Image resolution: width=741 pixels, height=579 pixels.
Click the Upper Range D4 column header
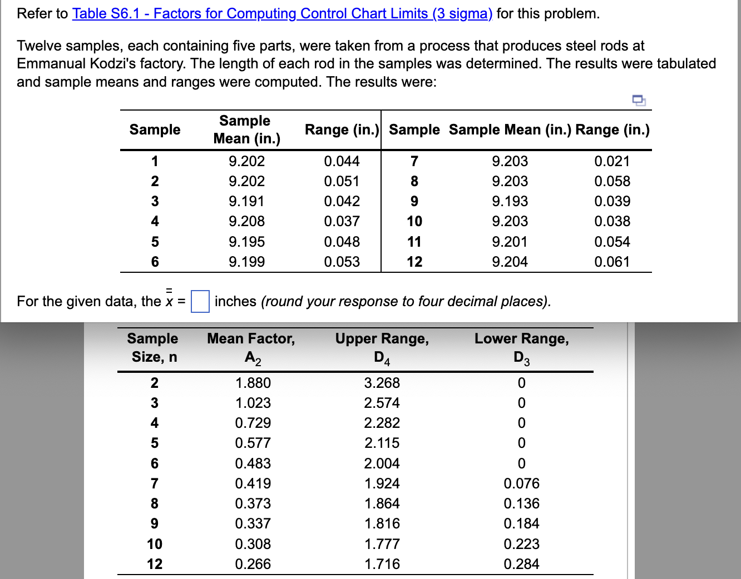coord(382,347)
